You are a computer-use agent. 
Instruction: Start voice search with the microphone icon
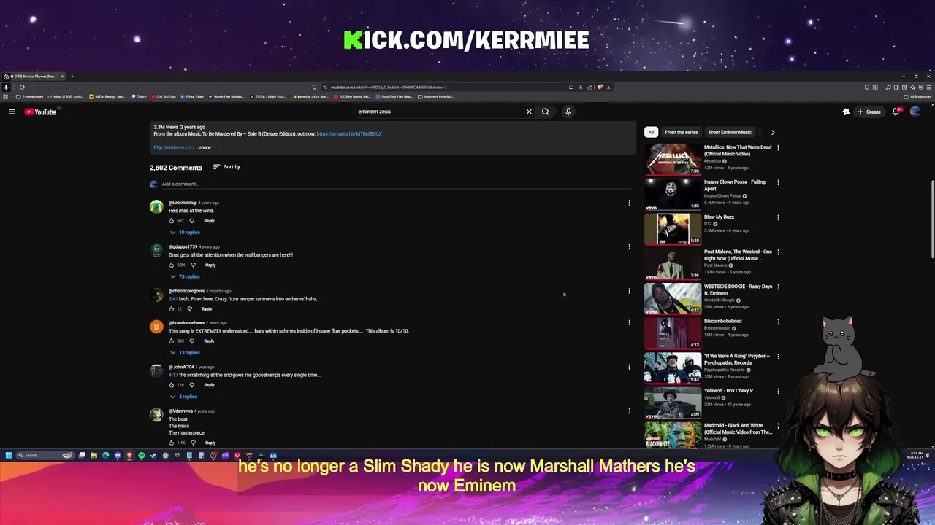click(x=568, y=112)
